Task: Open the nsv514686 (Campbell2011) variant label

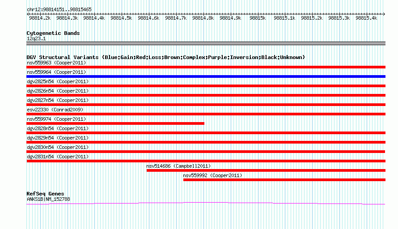Action: [x=178, y=166]
